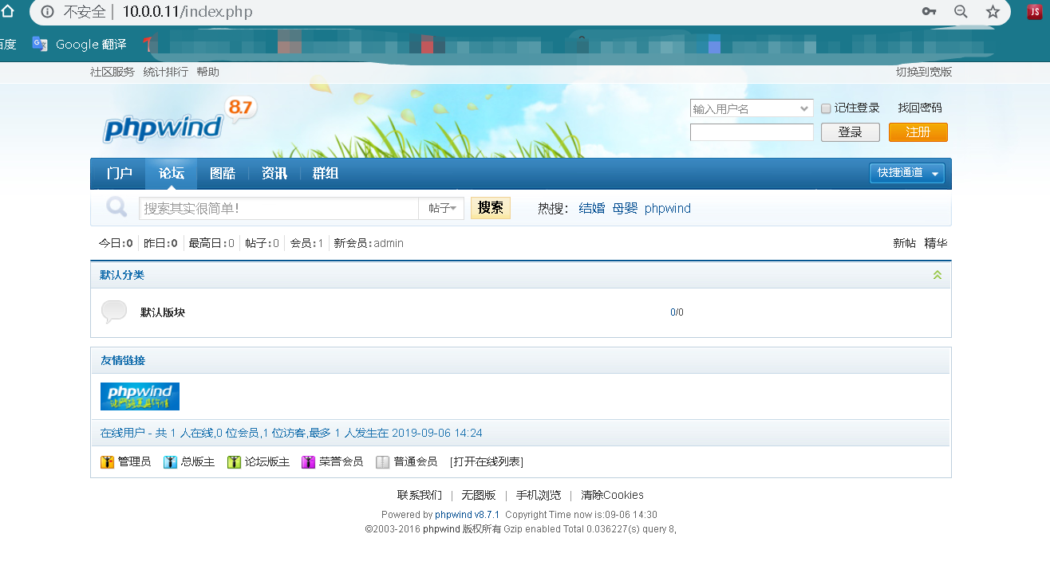Click 切换到宽版 link
Screen dimensions: 1050x573
pos(924,72)
